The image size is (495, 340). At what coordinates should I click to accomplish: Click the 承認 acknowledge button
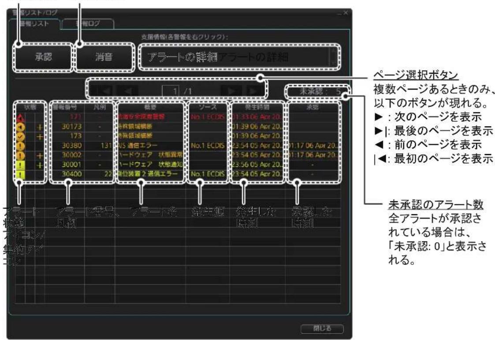(44, 57)
